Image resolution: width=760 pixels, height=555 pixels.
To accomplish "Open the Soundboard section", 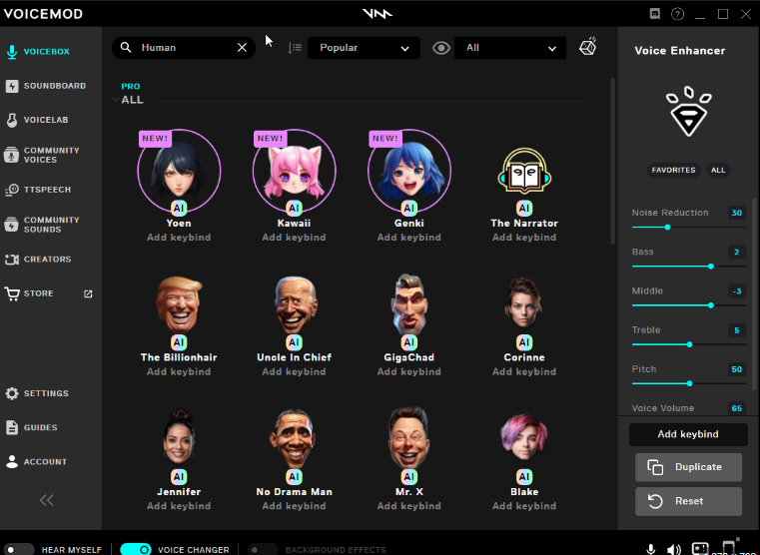I will pyautogui.click(x=46, y=86).
